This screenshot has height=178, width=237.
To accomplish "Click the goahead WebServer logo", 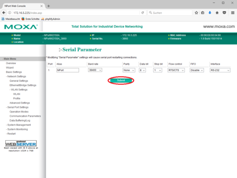I will click(21, 143).
